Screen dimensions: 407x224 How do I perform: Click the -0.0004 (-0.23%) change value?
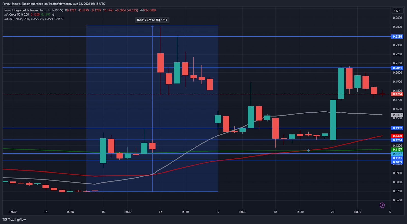click(x=127, y=10)
